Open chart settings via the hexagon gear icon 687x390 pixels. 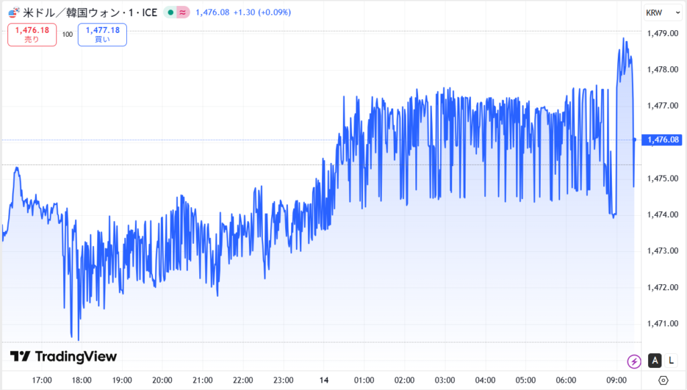point(664,381)
